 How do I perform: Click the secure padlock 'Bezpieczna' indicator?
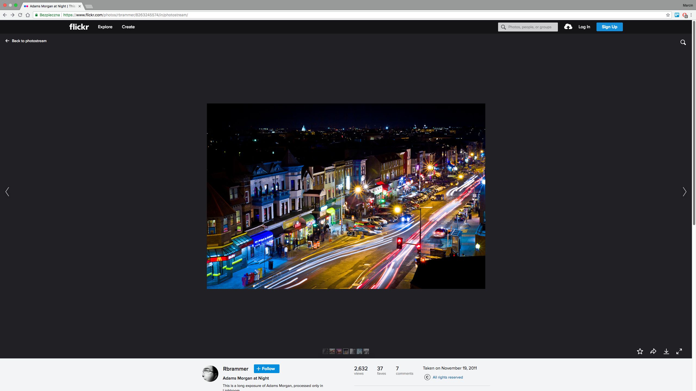pos(47,15)
